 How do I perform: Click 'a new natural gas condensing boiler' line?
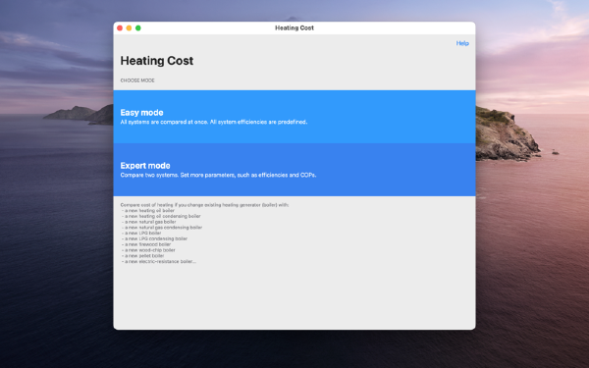point(162,228)
